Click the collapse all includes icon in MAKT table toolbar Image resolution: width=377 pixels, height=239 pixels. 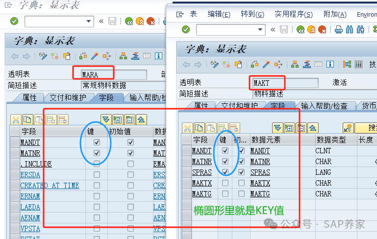click(x=313, y=128)
